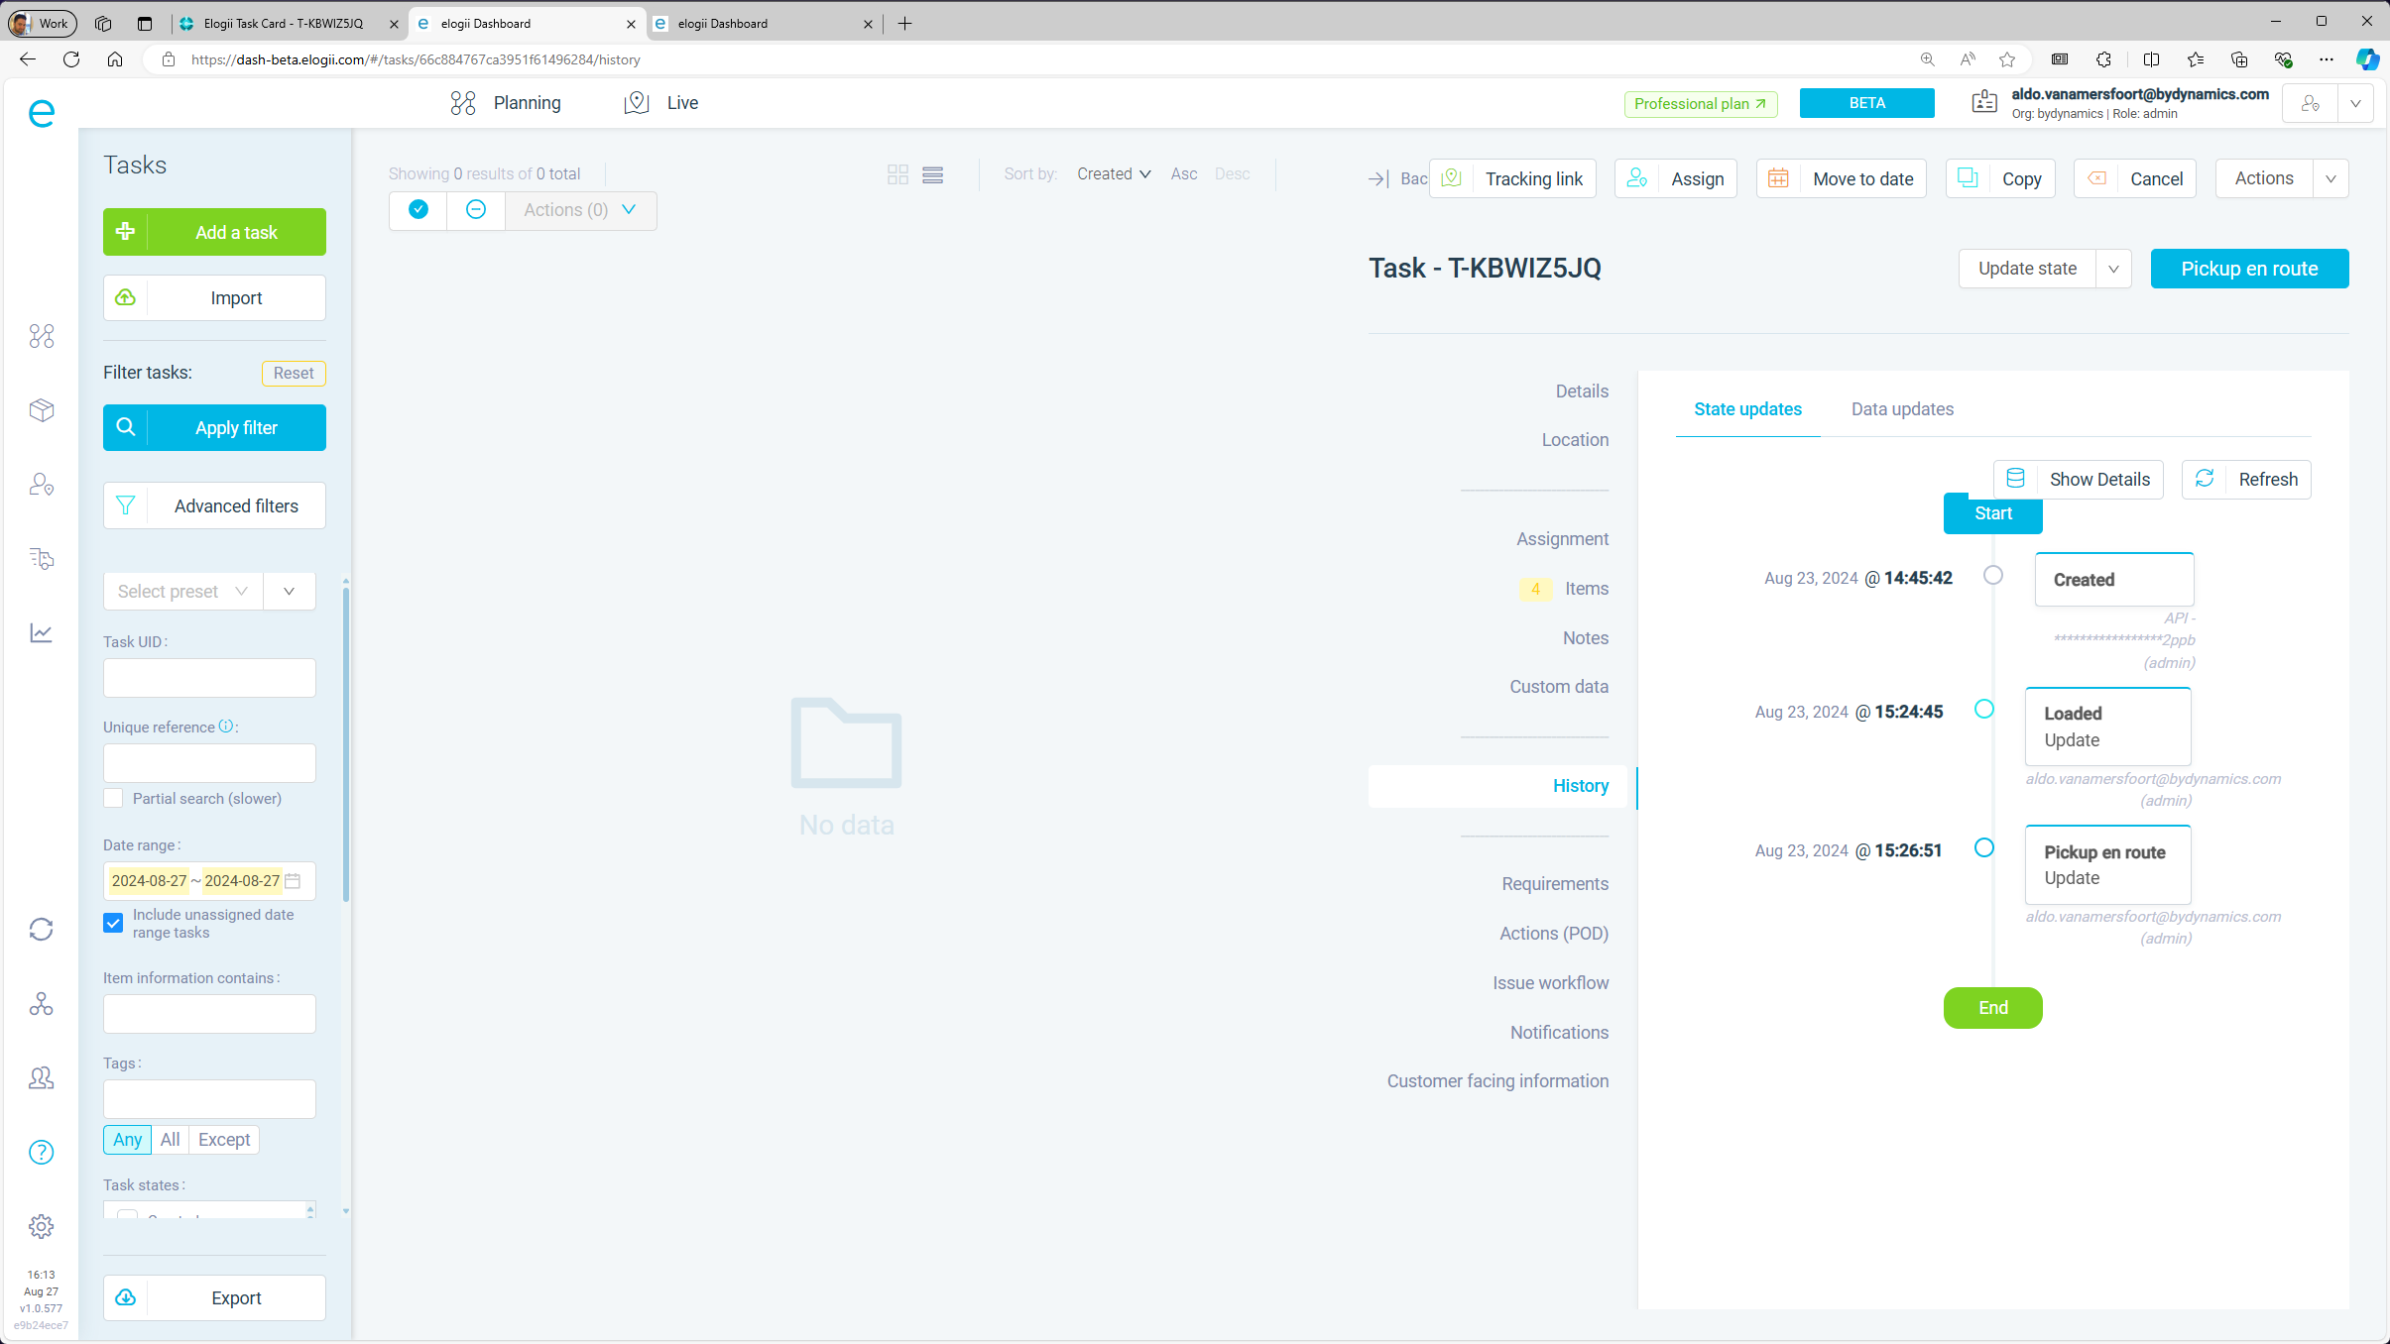2390x1344 pixels.
Task: Open Sort by Created dropdown
Action: click(1113, 173)
